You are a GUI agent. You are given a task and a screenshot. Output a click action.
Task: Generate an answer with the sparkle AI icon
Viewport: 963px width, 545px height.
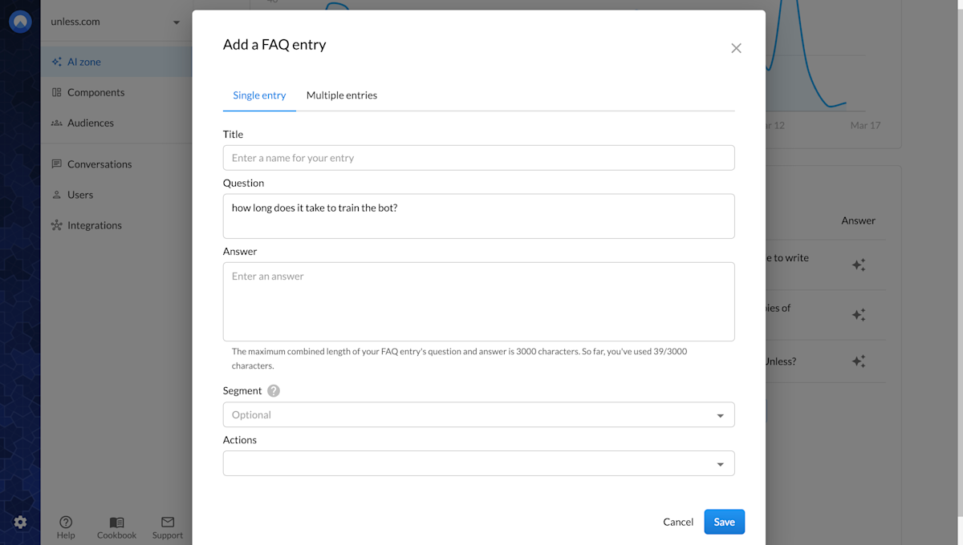pyautogui.click(x=859, y=264)
